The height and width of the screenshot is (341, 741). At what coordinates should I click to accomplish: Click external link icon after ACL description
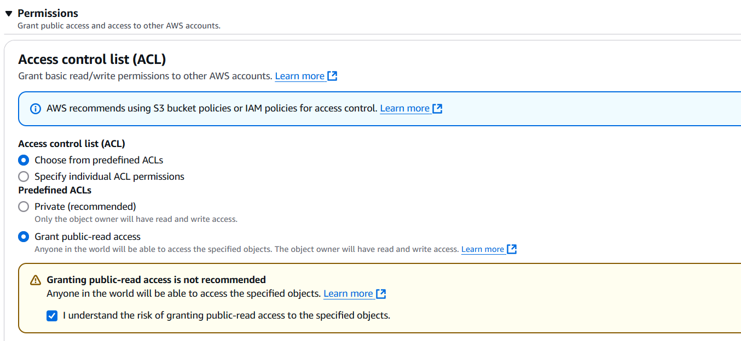pos(332,76)
